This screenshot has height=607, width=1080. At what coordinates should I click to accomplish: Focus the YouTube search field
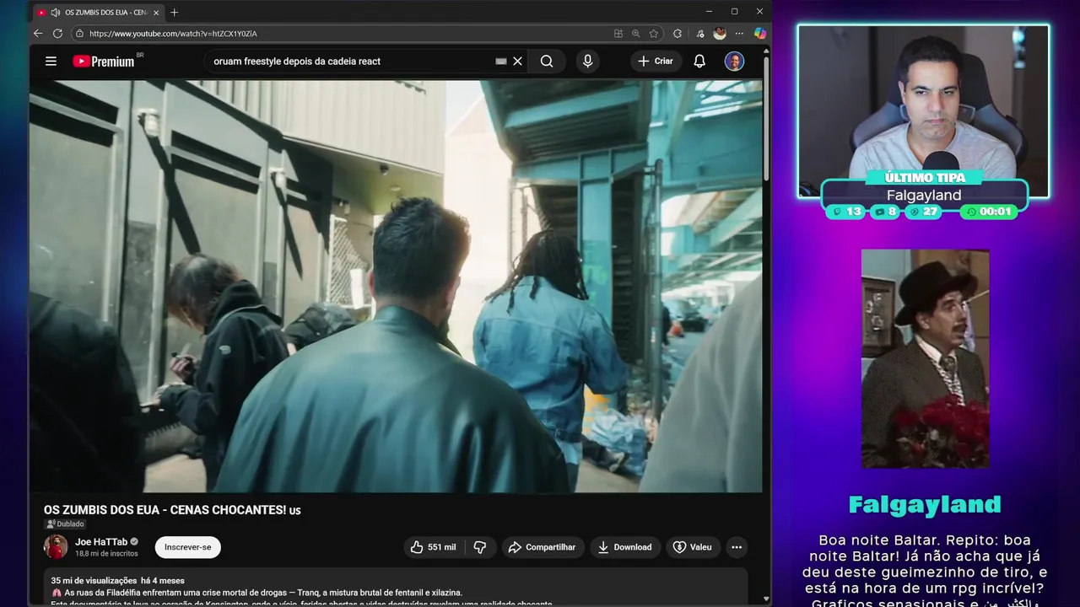350,62
